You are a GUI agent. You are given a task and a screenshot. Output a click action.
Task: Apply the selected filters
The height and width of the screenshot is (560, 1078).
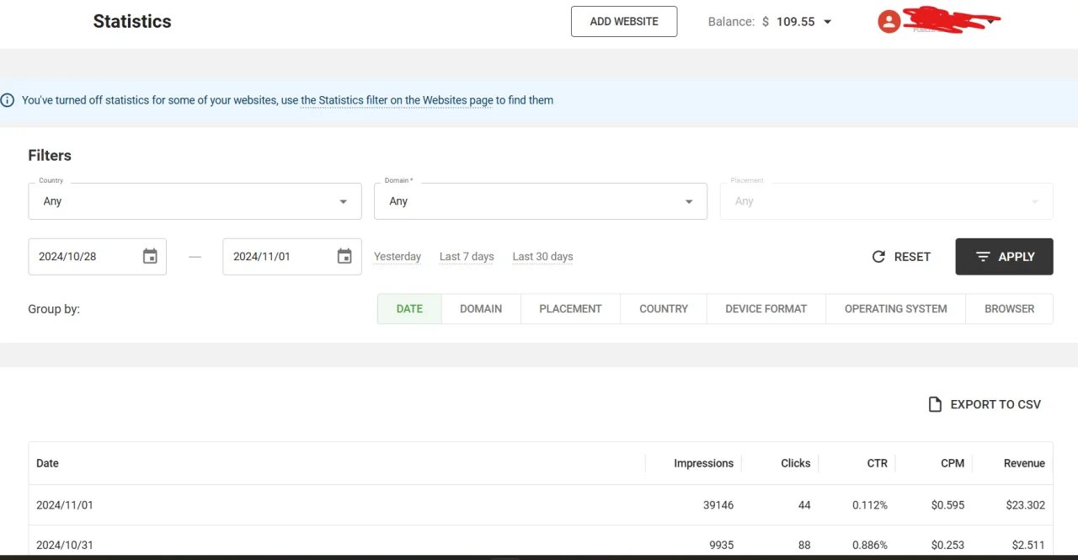(x=1004, y=257)
